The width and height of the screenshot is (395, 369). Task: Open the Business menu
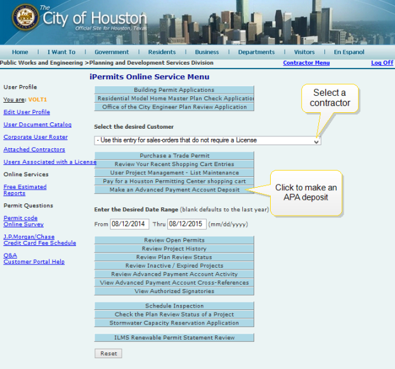pos(207,52)
